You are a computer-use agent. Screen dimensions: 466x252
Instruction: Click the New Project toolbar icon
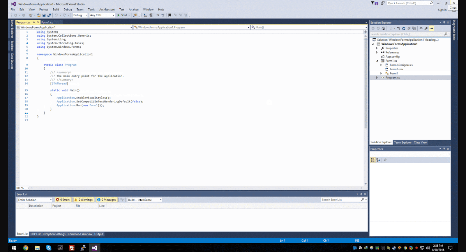pos(31,15)
